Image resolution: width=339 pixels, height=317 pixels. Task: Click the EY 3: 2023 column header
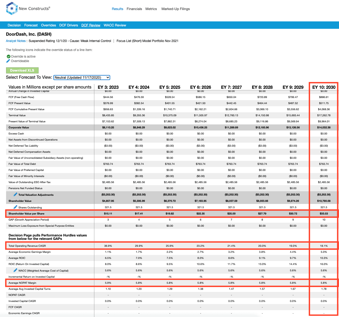108,87
